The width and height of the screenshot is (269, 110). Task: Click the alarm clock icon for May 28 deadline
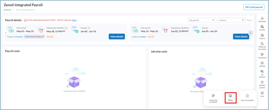click(x=41, y=30)
